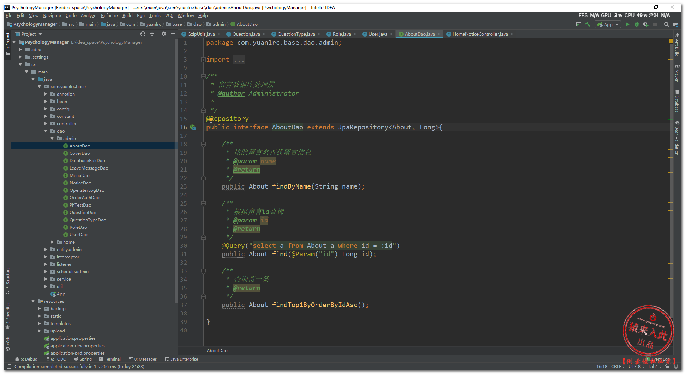Open Java Enterprise tool window
This screenshot has width=685, height=374.
(x=181, y=359)
